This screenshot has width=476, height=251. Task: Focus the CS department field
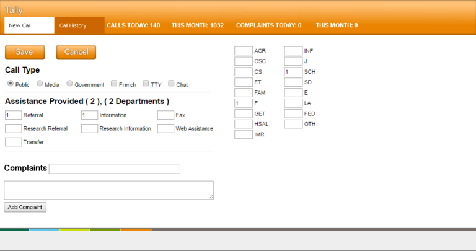click(244, 72)
